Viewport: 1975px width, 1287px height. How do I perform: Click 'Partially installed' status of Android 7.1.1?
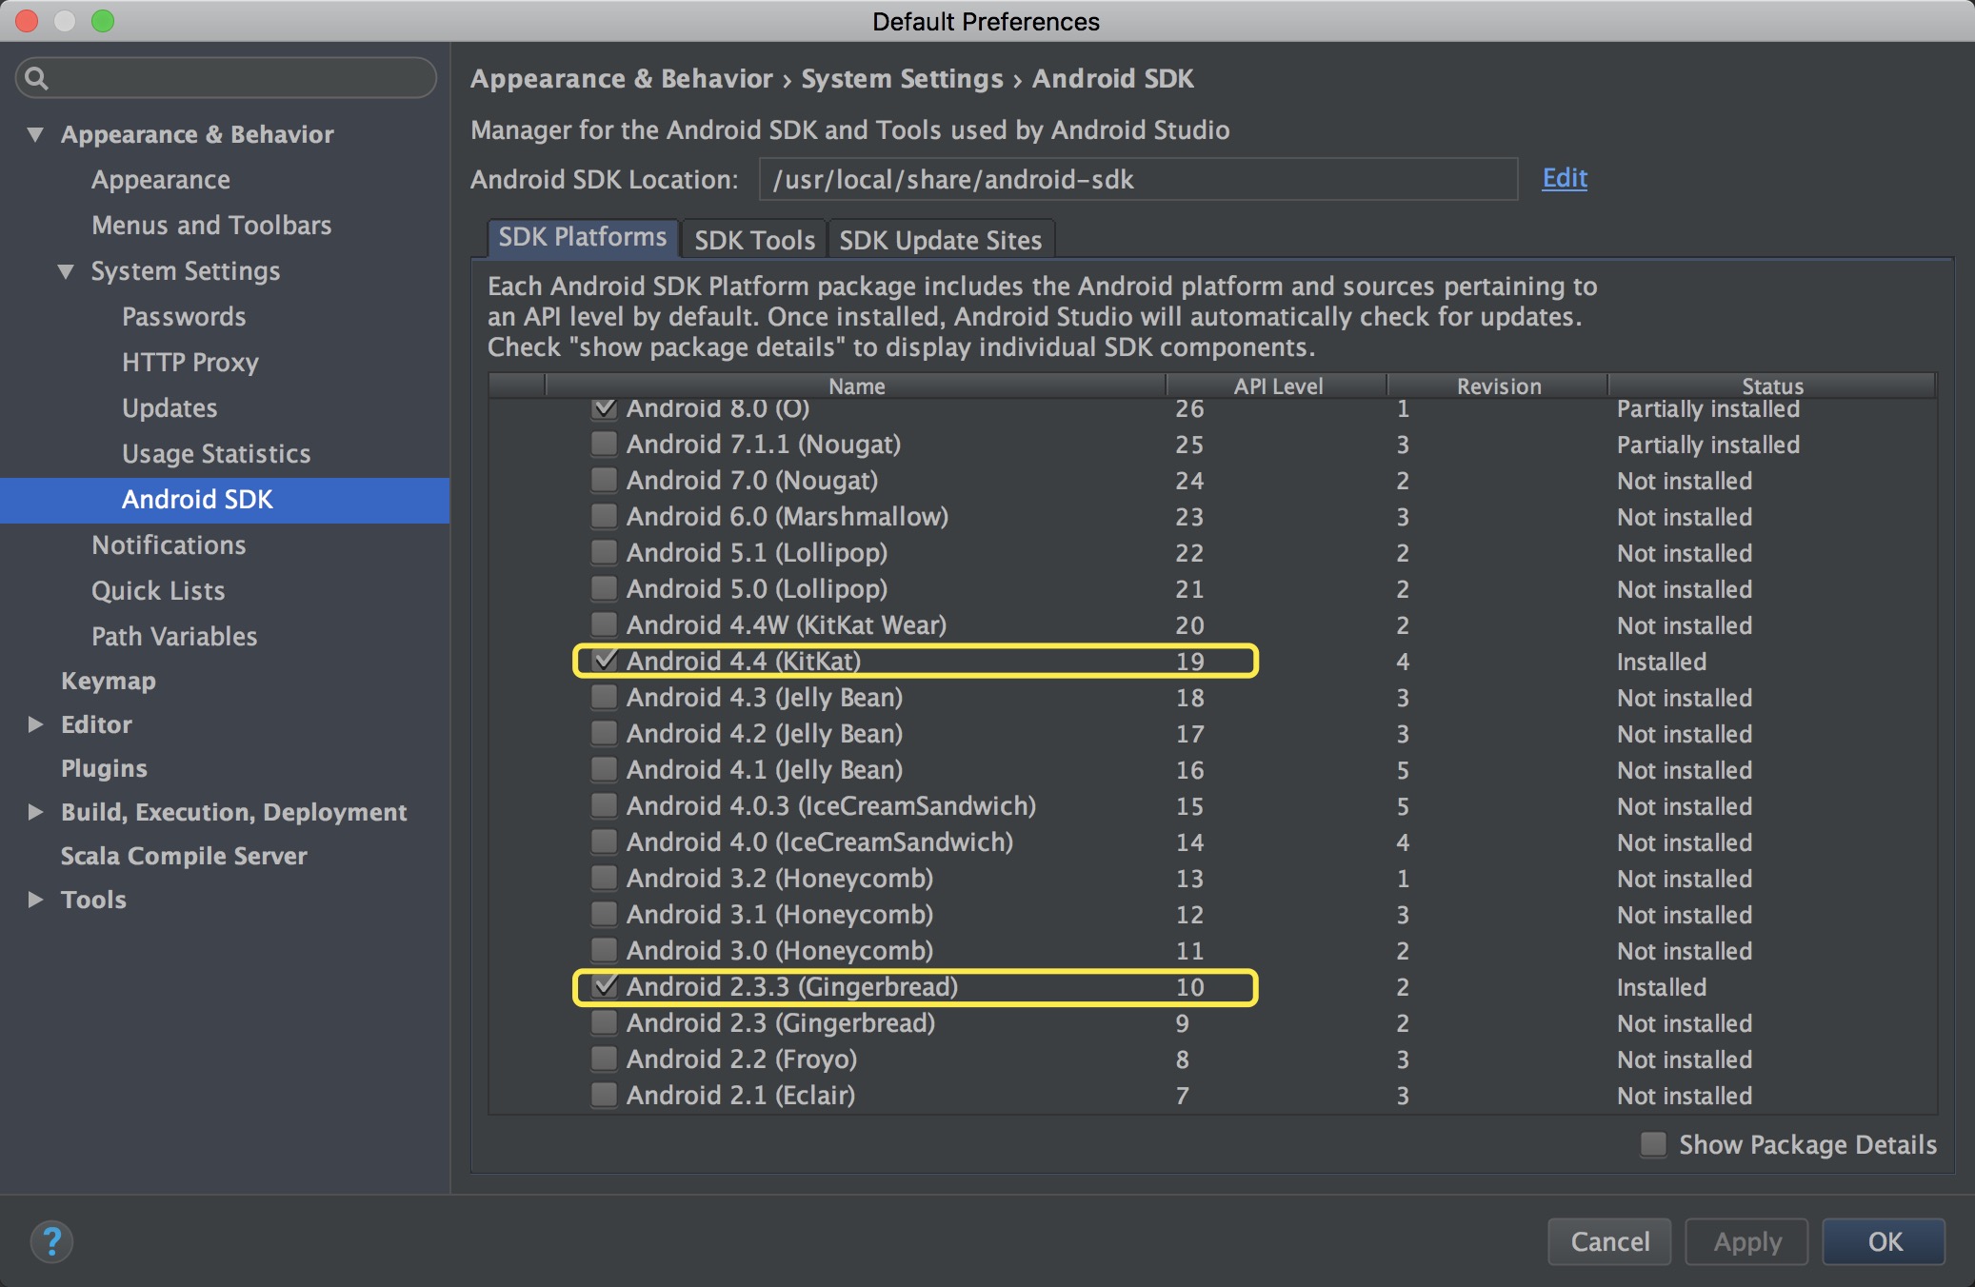[x=1708, y=445]
